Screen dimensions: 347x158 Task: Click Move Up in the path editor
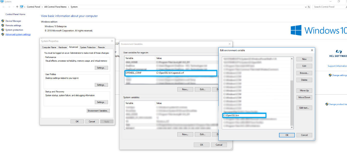click(304, 91)
